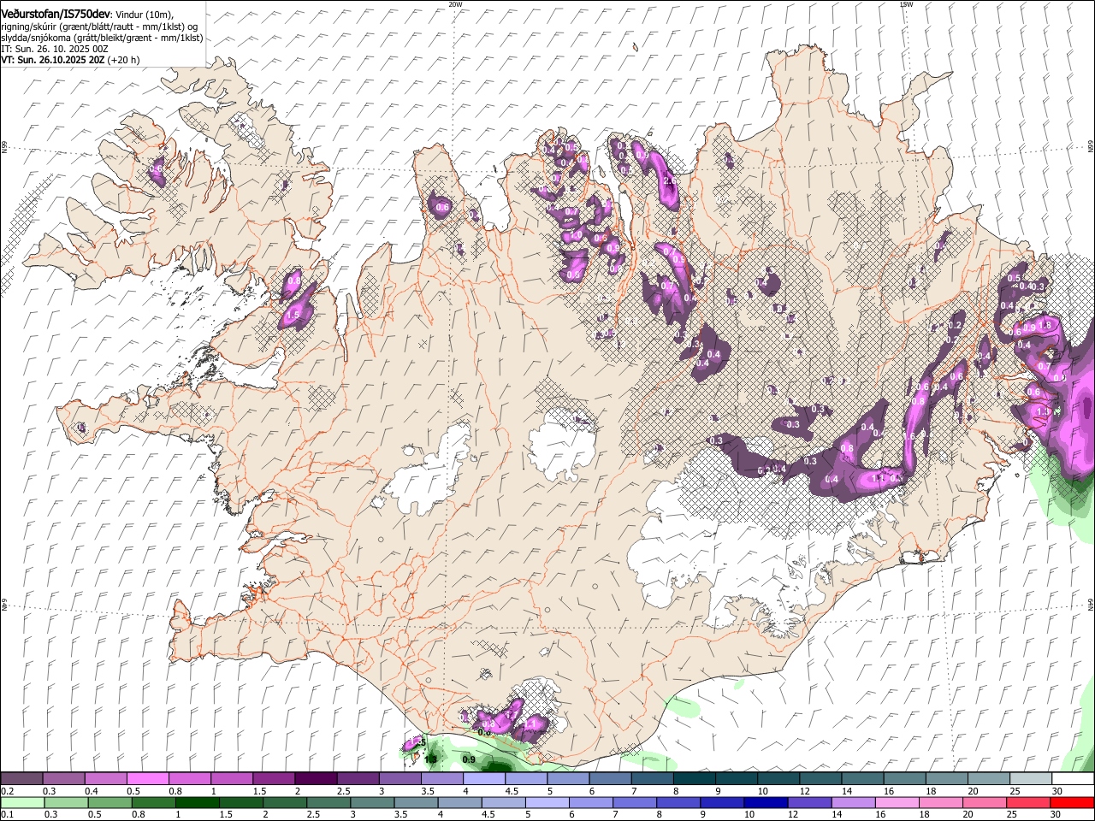This screenshot has width=1095, height=821.
Task: Pick lower legend swatch between 4 and 4.5
Action: pos(459,802)
